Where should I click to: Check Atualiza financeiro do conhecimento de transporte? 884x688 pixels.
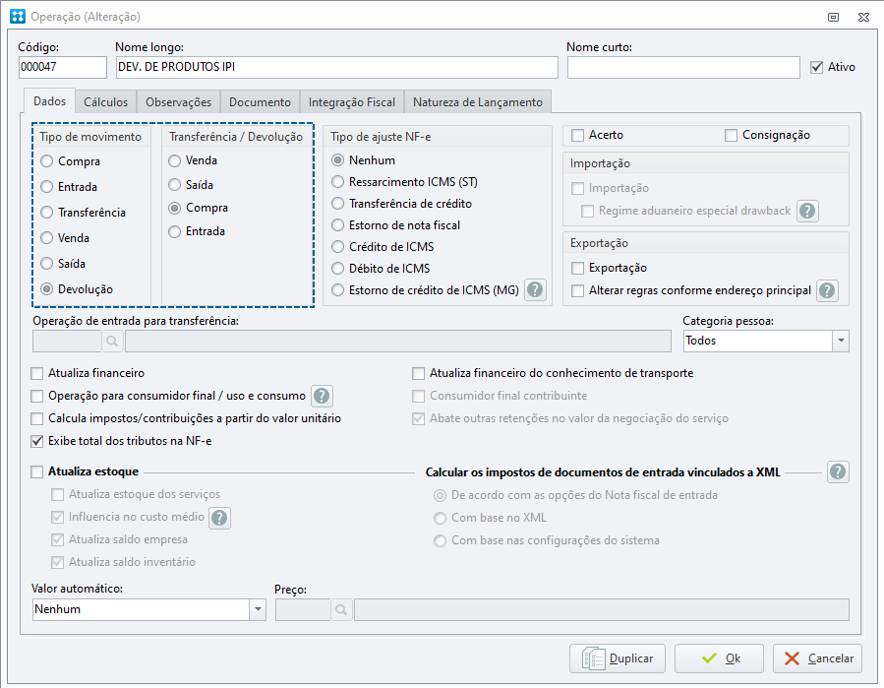[x=418, y=374]
